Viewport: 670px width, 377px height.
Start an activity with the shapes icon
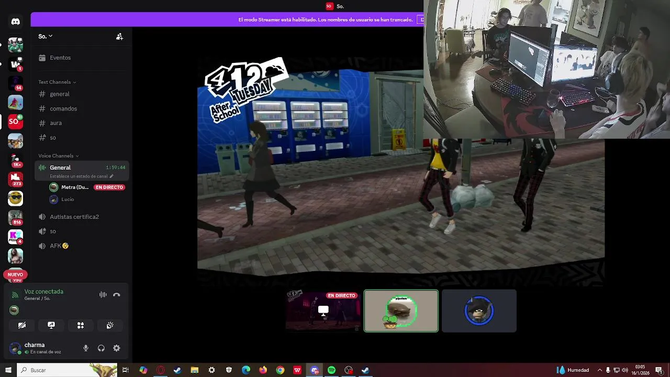81,326
